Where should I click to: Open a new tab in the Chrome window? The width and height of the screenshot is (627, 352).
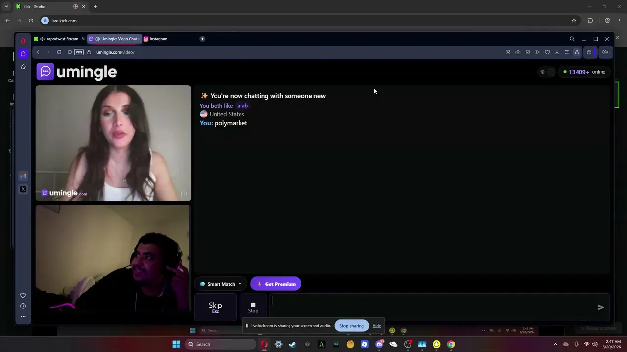(96, 6)
